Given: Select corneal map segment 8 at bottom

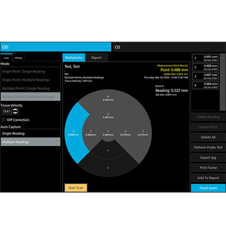Looking at the screenshot, I should tap(108, 167).
